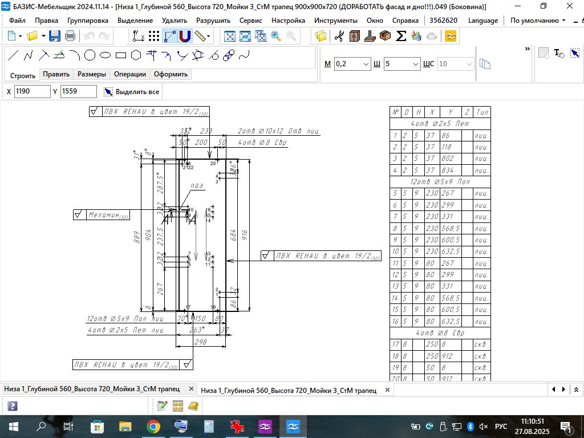Toggle the magnet snap icon
This screenshot has width=584, height=438.
pyautogui.click(x=185, y=36)
